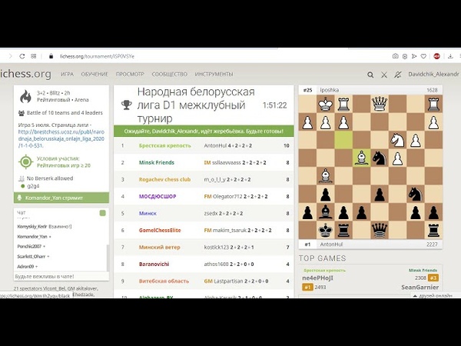Open the red adblock extension icon
Viewport: 461px width, 346px height.
(x=436, y=56)
